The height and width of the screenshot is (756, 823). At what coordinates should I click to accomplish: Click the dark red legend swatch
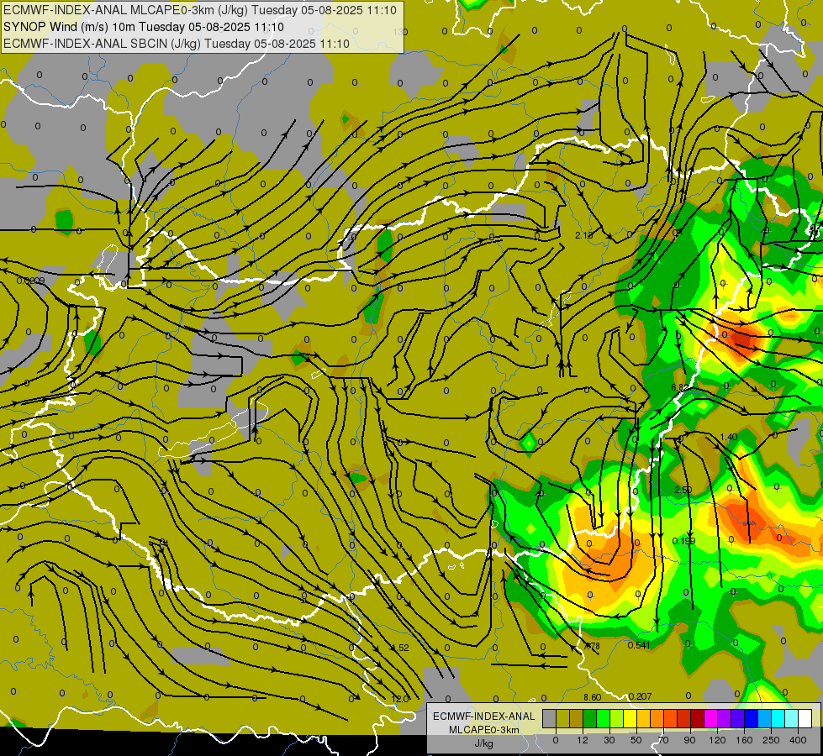697,719
